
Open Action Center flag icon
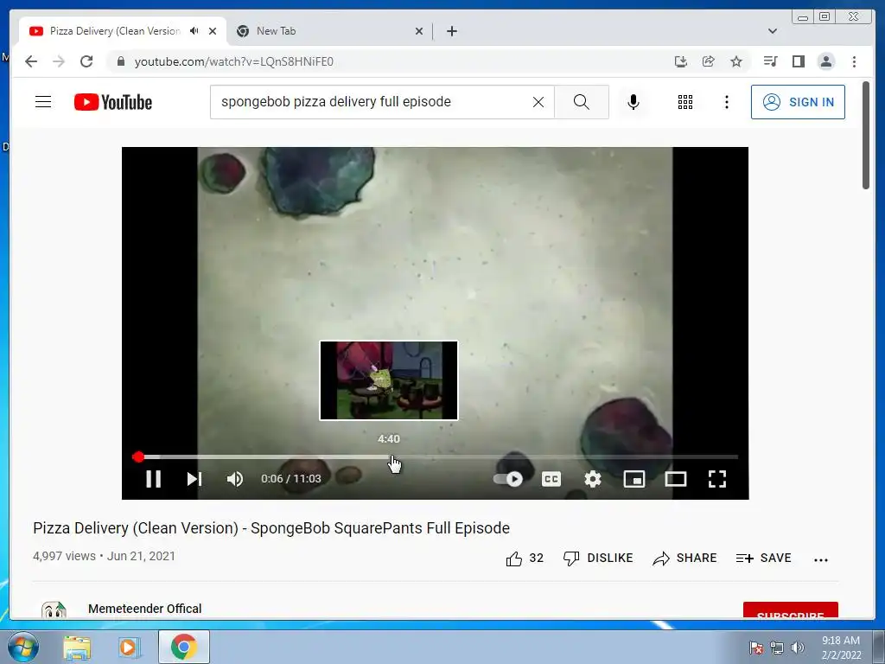[x=755, y=648]
